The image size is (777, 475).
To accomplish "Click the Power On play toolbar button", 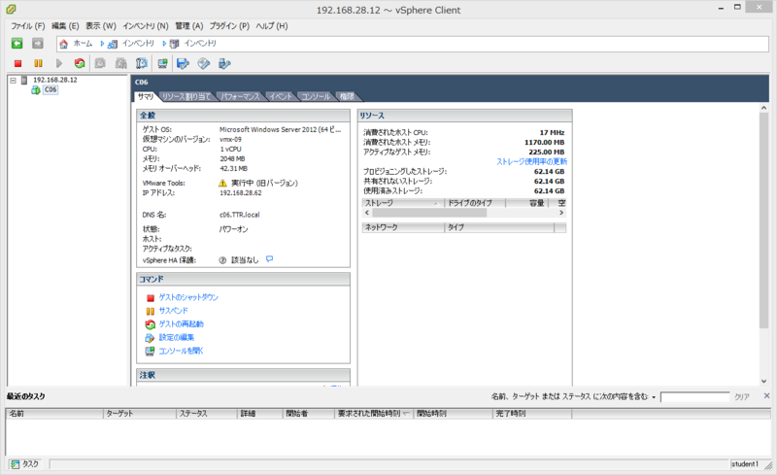I will click(x=59, y=63).
